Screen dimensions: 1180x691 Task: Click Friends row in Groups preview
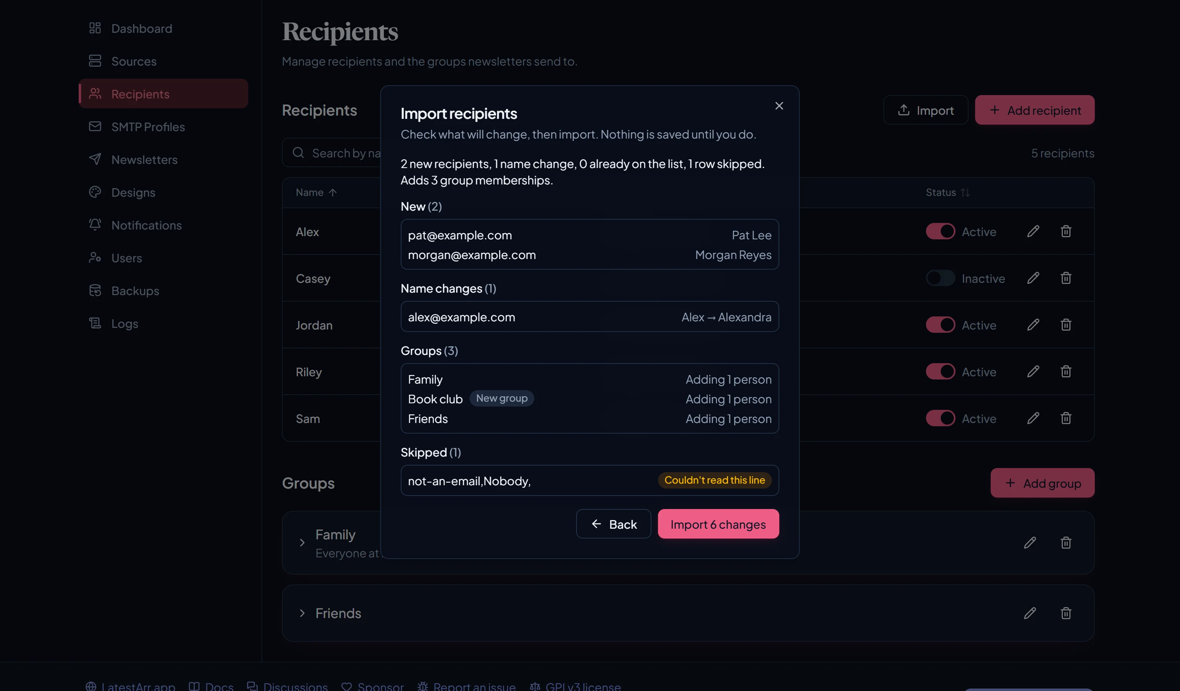pos(590,419)
